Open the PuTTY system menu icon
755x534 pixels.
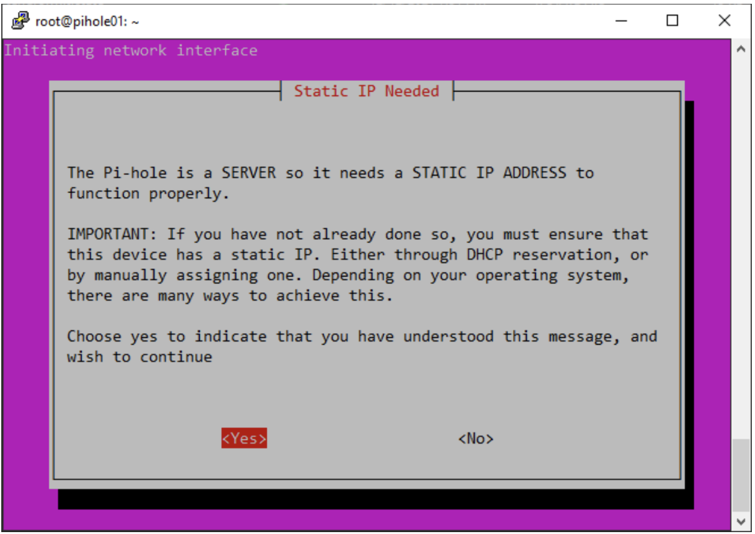(20, 21)
